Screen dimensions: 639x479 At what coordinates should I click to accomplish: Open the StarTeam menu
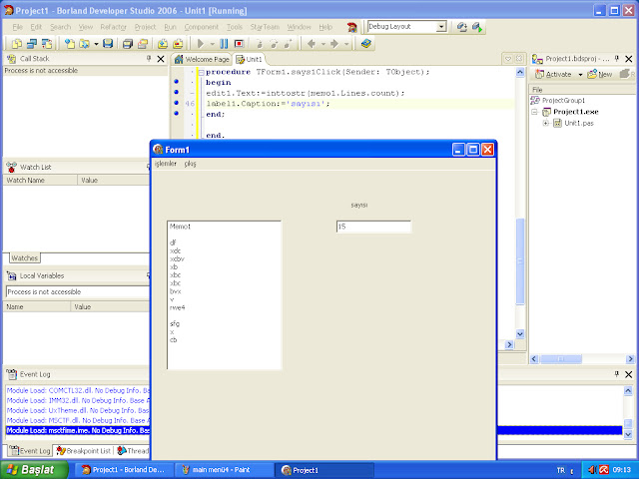coord(265,27)
